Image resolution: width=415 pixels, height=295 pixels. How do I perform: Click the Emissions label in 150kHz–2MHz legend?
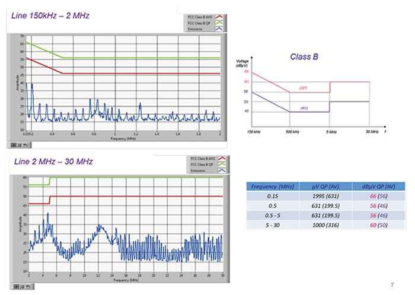(194, 28)
